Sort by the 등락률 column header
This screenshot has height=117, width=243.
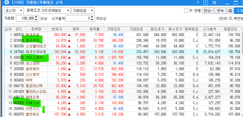click(x=95, y=29)
